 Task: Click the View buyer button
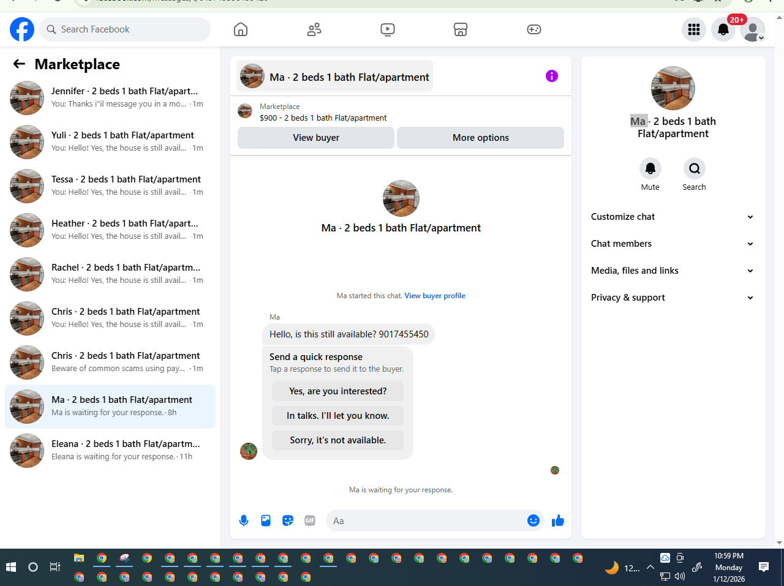click(316, 138)
